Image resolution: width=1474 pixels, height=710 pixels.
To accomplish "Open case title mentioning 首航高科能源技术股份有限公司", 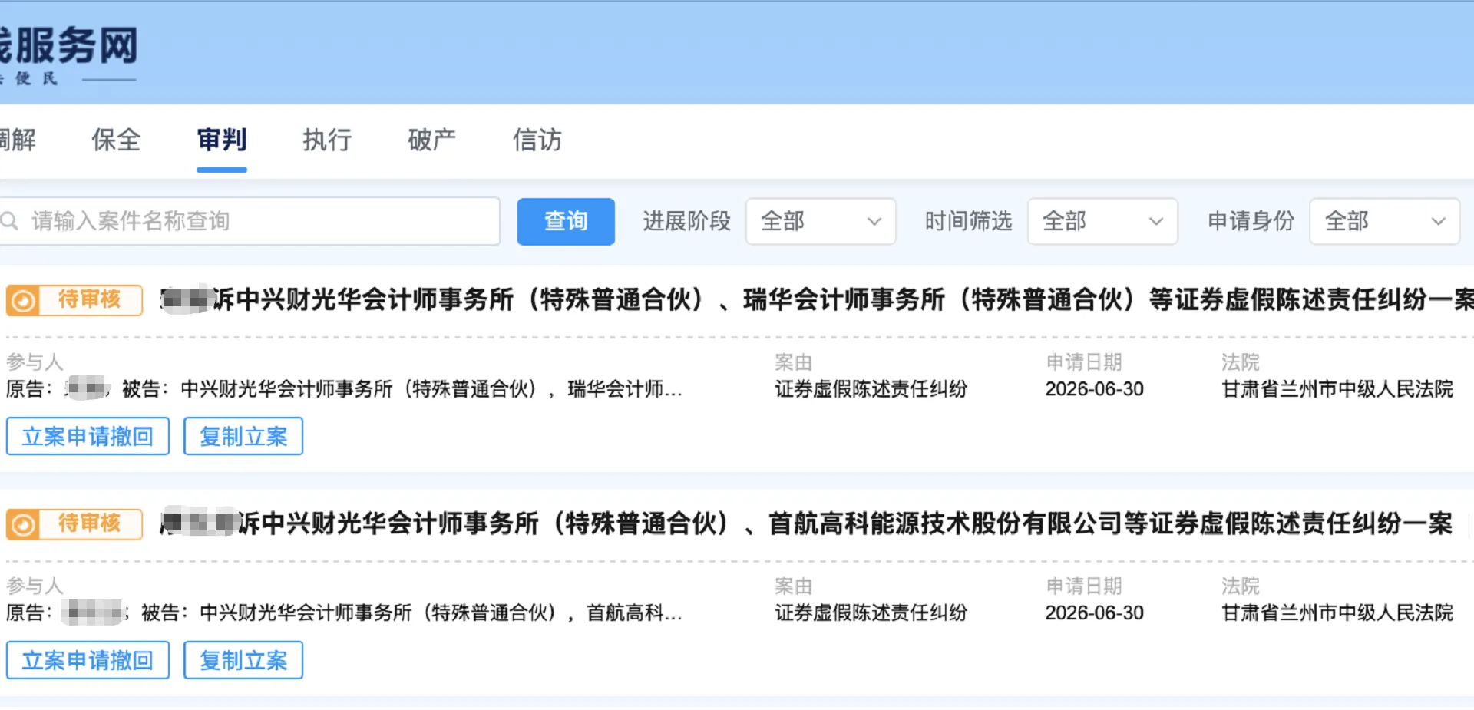I will click(x=806, y=523).
